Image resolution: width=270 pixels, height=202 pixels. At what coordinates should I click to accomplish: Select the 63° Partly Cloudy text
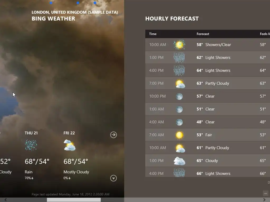click(213, 83)
